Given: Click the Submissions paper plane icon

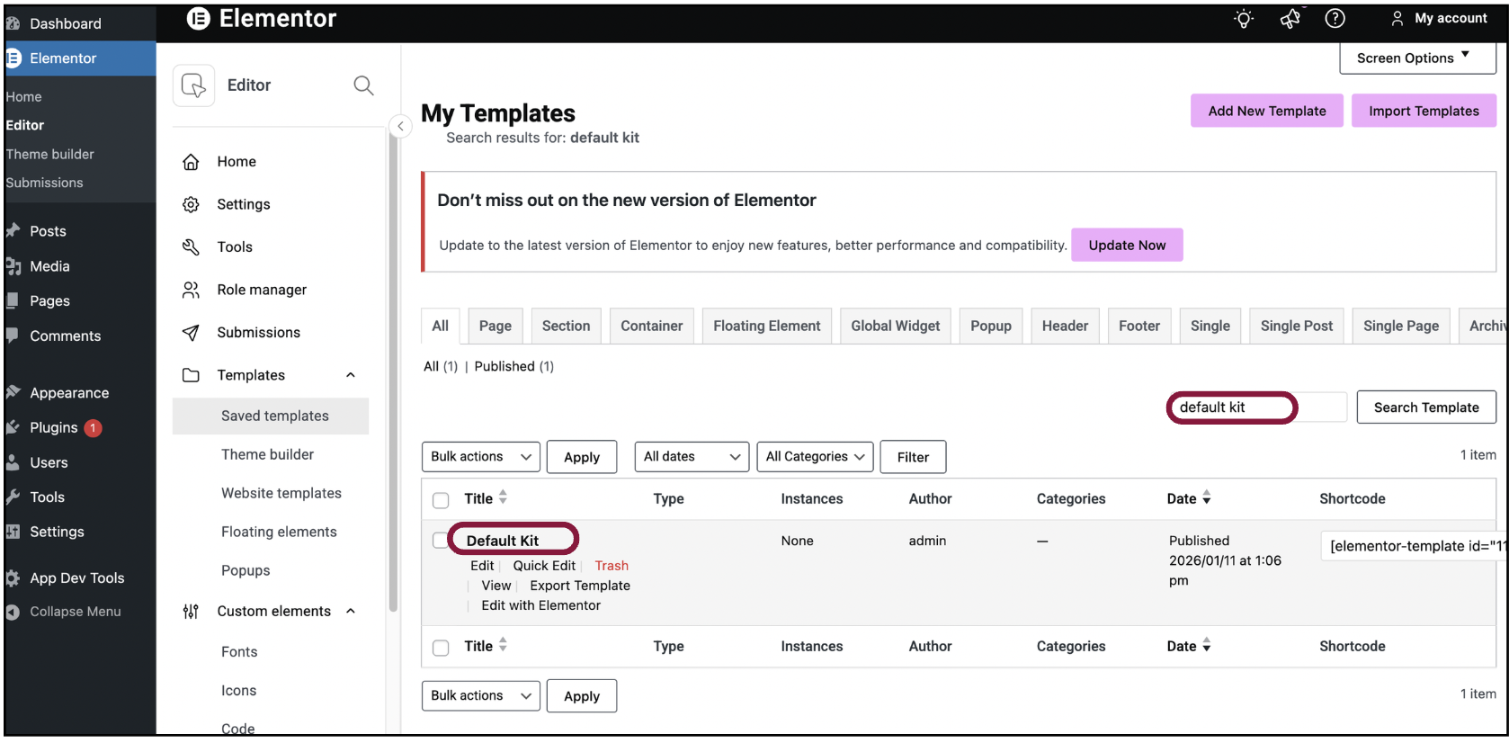Looking at the screenshot, I should pos(191,333).
